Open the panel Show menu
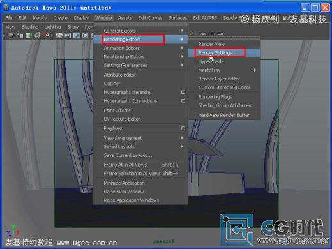This screenshot has width=332, height=249. tap(73, 27)
